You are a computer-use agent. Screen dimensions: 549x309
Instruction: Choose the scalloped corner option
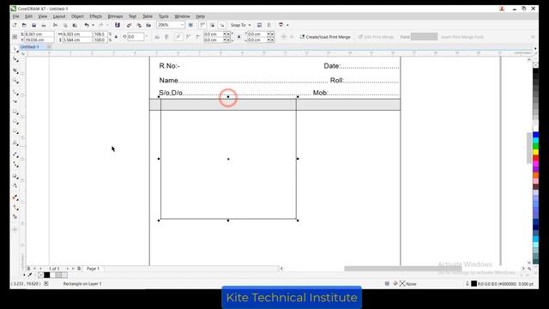tap(189, 37)
